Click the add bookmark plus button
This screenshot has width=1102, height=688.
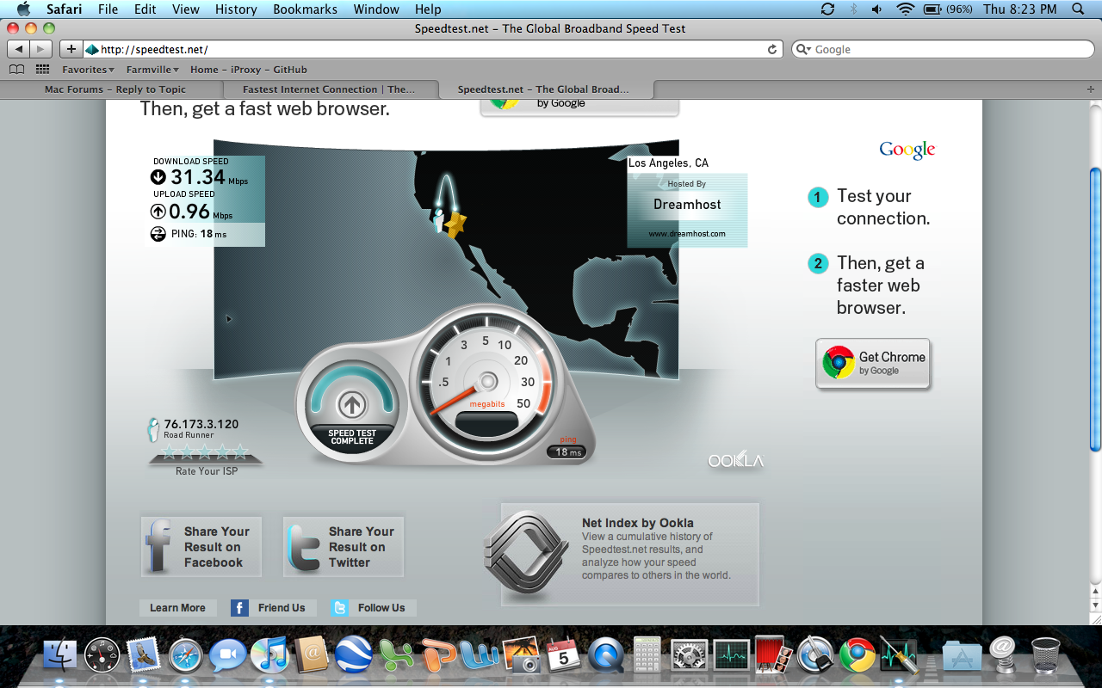[71, 49]
